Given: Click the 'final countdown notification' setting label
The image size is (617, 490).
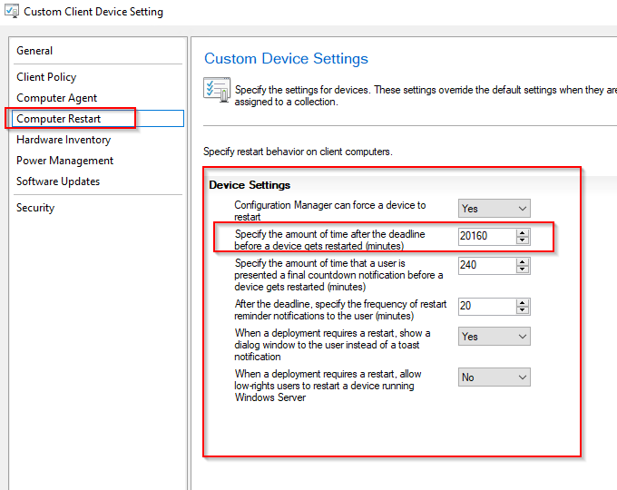Looking at the screenshot, I should pos(338,275).
